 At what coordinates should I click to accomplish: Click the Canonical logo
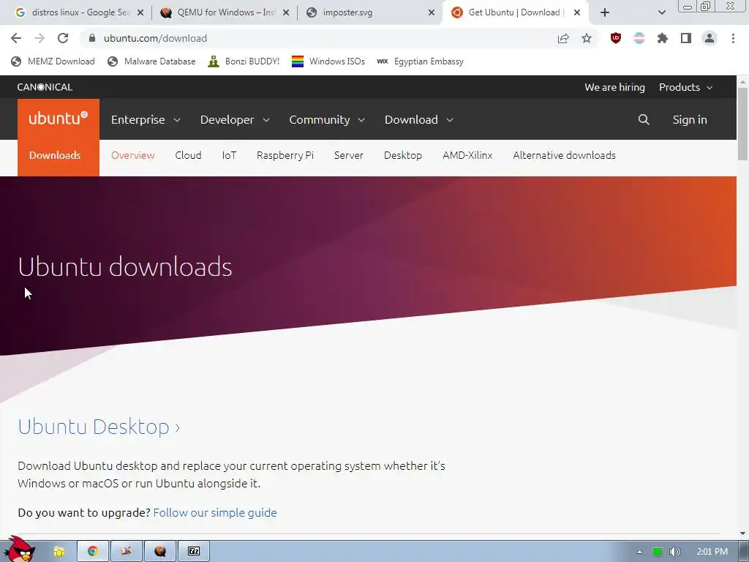(45, 87)
